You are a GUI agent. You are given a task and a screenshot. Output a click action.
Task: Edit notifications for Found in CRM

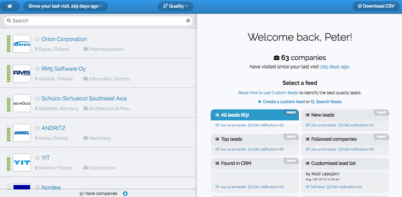tap(266, 187)
